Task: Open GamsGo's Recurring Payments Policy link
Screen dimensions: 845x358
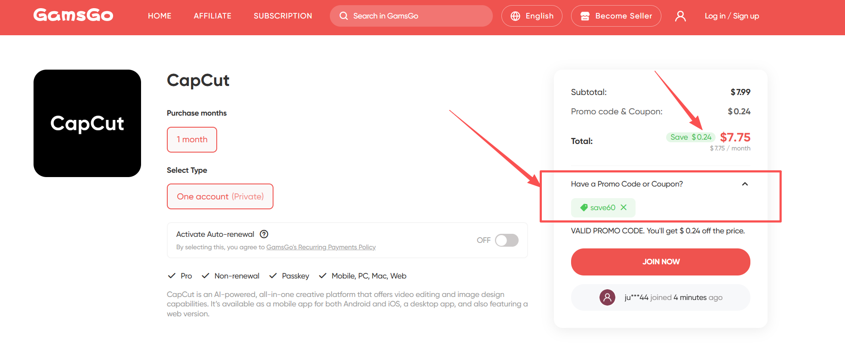Action: click(x=320, y=247)
